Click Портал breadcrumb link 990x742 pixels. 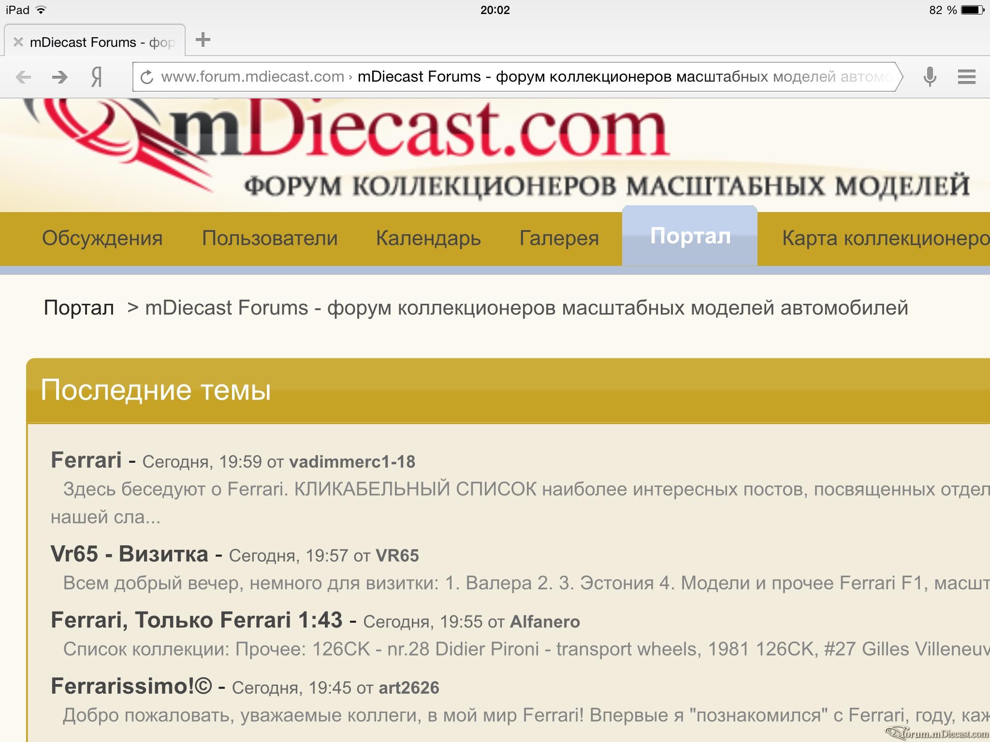point(79,308)
